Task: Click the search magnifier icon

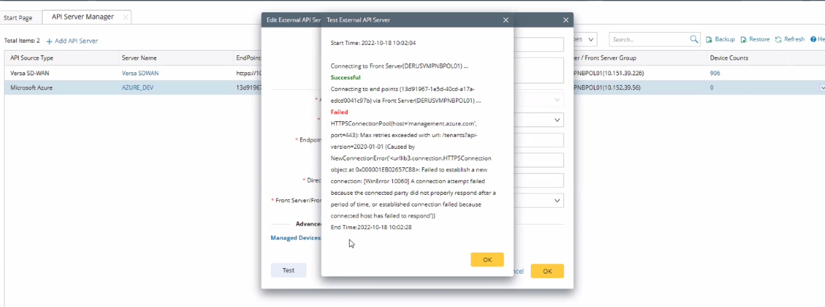Action: click(x=694, y=39)
